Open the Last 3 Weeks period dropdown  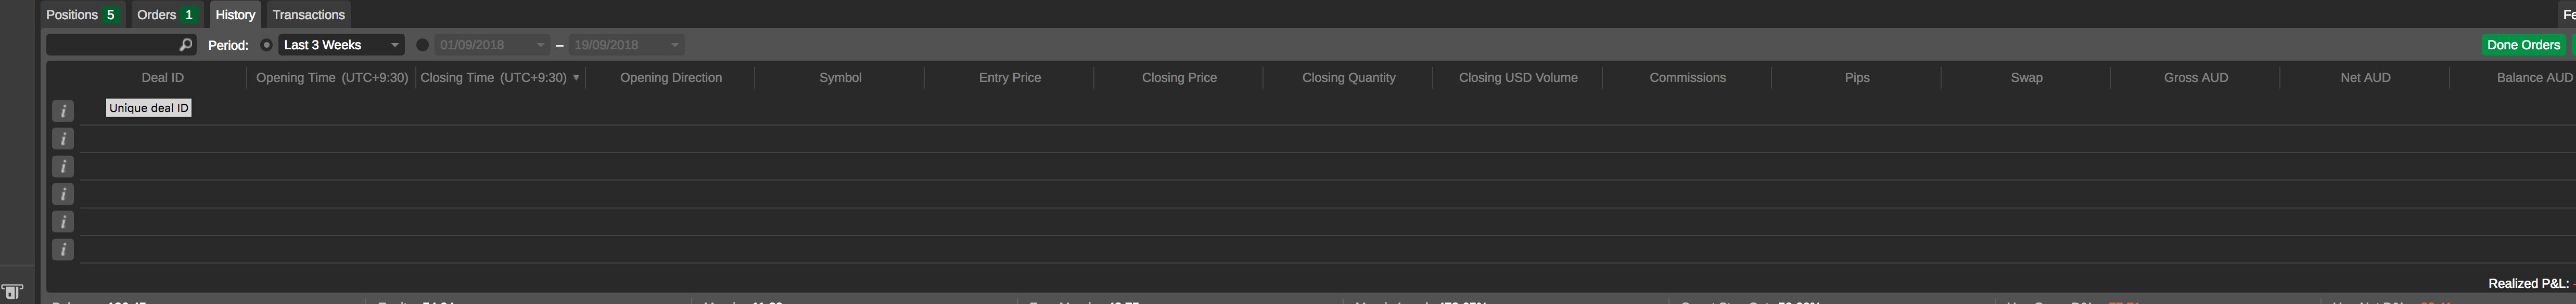pos(341,45)
